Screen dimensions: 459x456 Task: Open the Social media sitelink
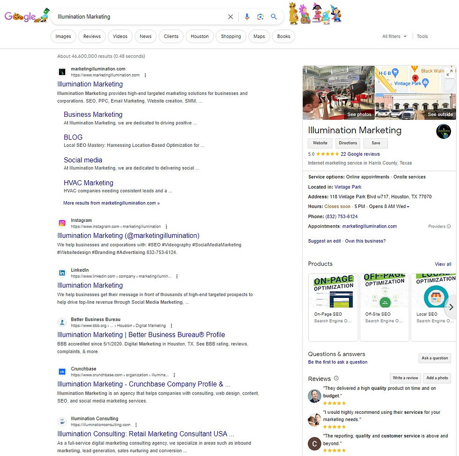coord(83,160)
